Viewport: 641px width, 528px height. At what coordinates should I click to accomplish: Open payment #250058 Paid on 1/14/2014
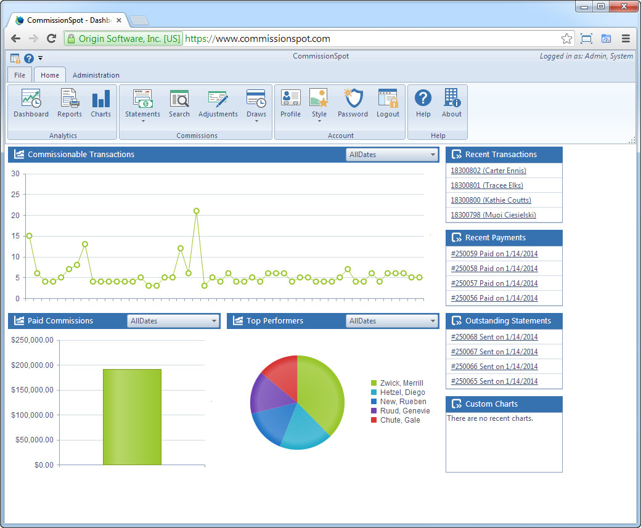494,268
